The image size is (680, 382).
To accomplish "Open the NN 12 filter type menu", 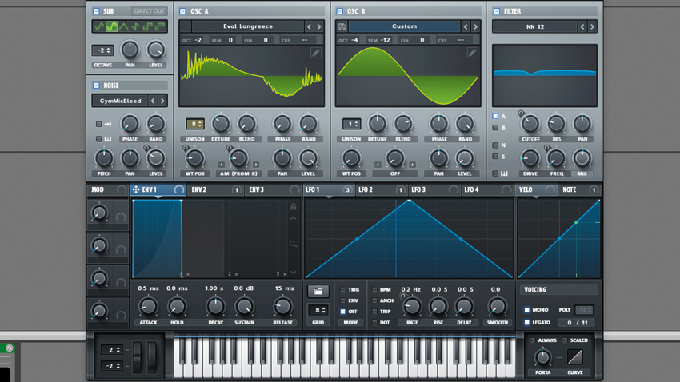I will [535, 27].
